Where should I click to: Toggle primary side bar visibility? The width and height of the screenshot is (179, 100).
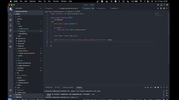158,5
